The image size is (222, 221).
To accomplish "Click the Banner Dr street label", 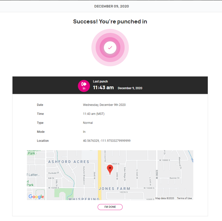I will coord(175,178).
